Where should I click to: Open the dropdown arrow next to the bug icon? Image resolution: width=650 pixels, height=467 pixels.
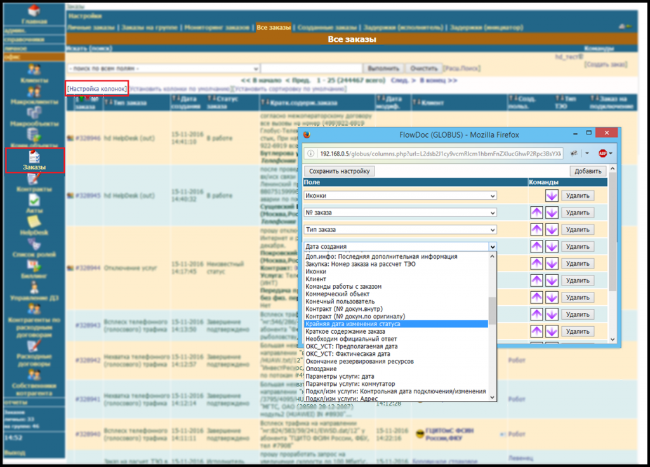(x=587, y=154)
